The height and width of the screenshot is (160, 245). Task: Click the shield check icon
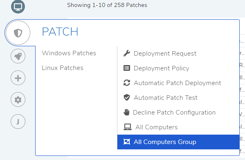click(x=127, y=97)
